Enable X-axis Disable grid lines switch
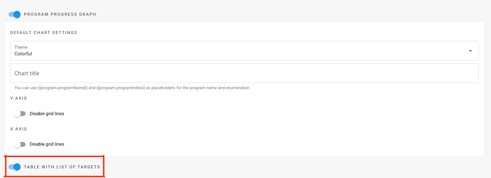This screenshot has height=178, width=491. coord(20,144)
